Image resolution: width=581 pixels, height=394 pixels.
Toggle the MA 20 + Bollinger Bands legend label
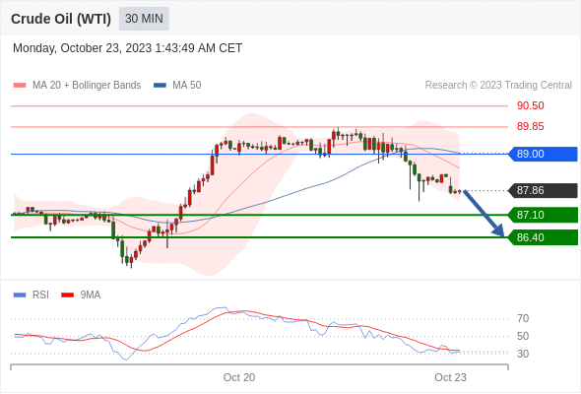point(87,86)
